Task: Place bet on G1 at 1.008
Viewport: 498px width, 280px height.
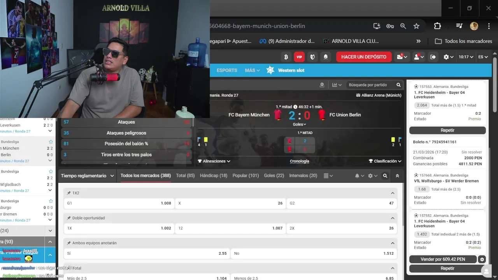Action: click(x=119, y=203)
